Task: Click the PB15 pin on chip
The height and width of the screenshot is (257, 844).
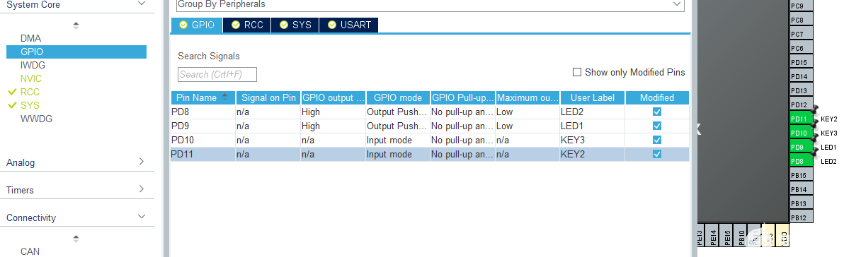Action: click(x=802, y=175)
